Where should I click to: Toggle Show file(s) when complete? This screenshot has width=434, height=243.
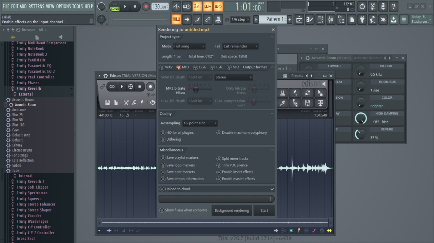coord(183,210)
